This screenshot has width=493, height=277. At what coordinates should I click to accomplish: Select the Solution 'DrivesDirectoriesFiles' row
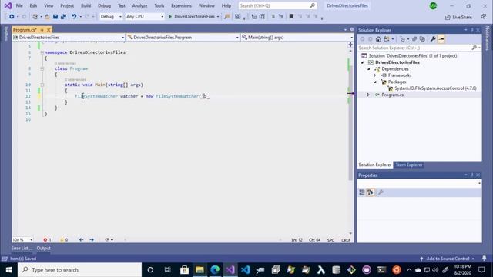(413, 56)
